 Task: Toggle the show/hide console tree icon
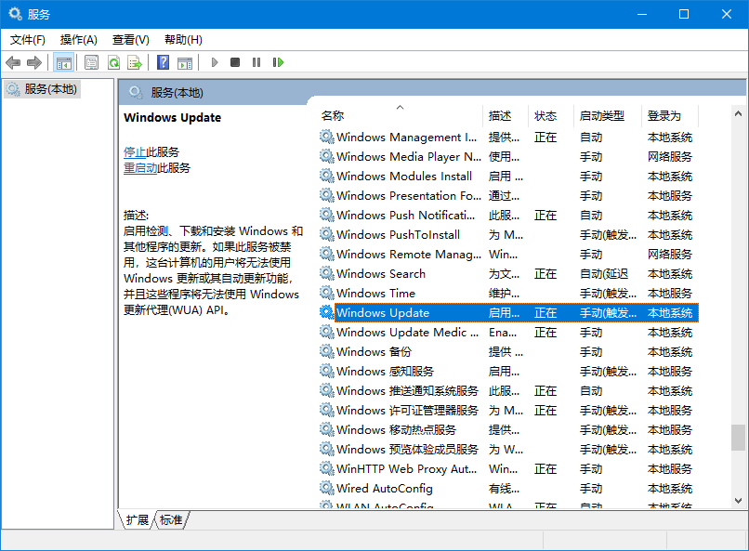coord(63,62)
